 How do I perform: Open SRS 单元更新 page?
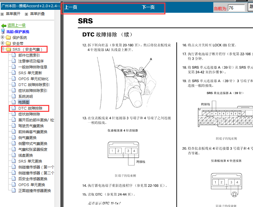(30, 73)
